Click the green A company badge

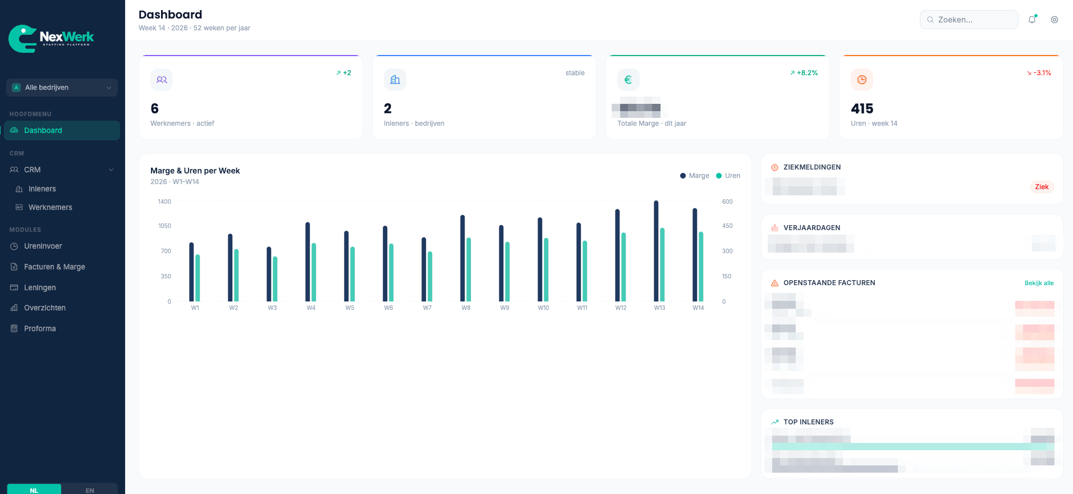coord(16,88)
